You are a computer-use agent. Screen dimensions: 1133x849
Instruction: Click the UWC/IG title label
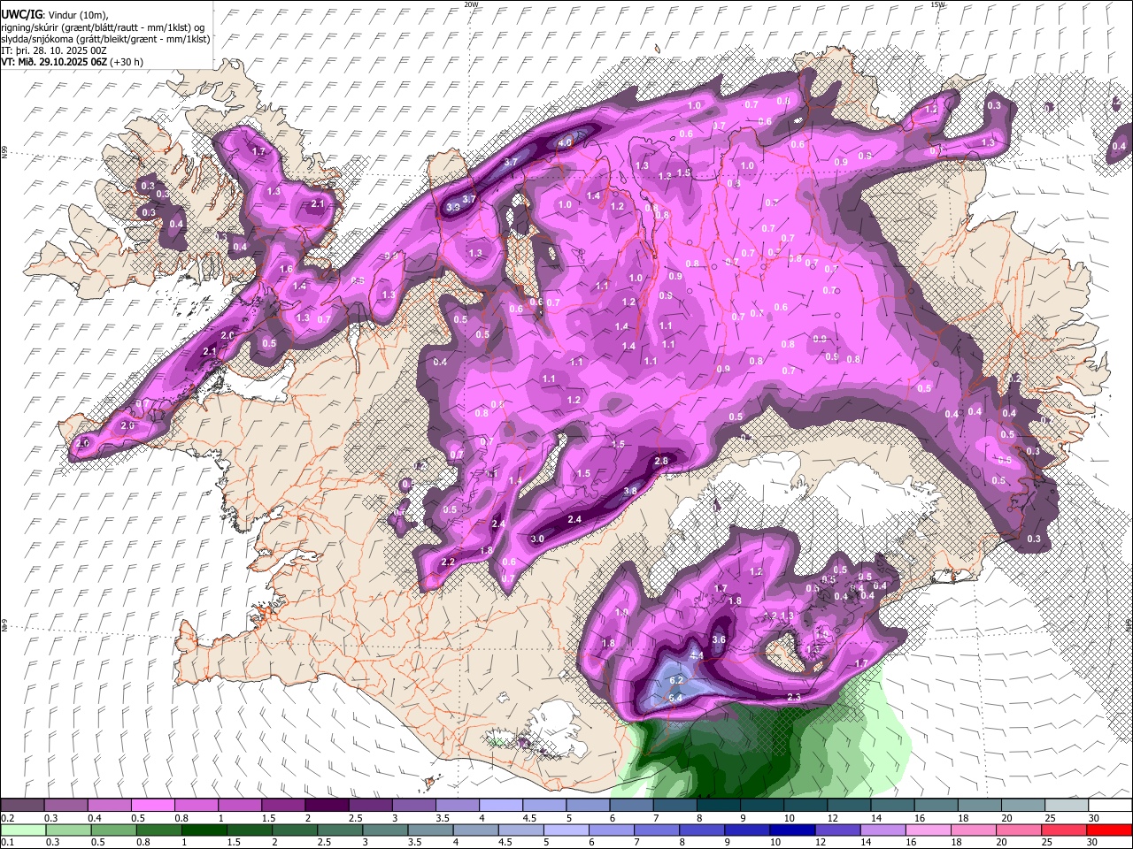[x=20, y=15]
